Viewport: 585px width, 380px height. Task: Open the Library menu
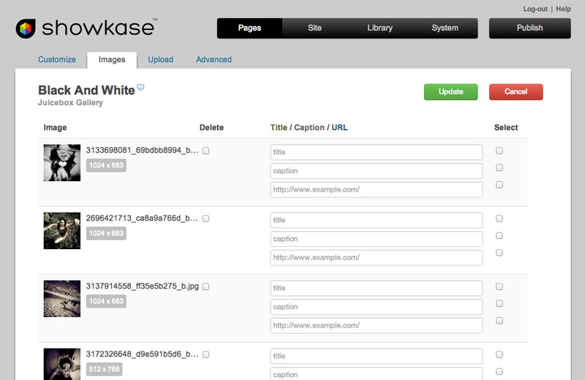380,28
